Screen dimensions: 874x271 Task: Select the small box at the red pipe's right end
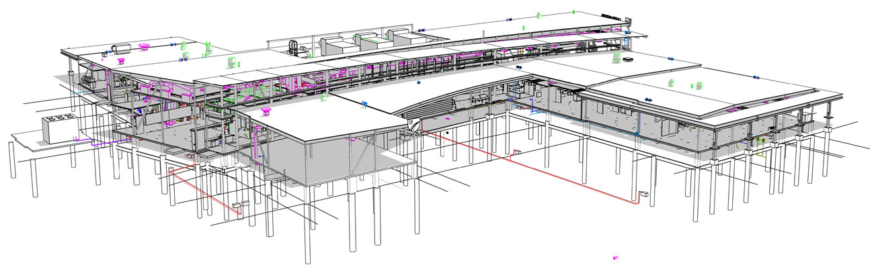643,195
